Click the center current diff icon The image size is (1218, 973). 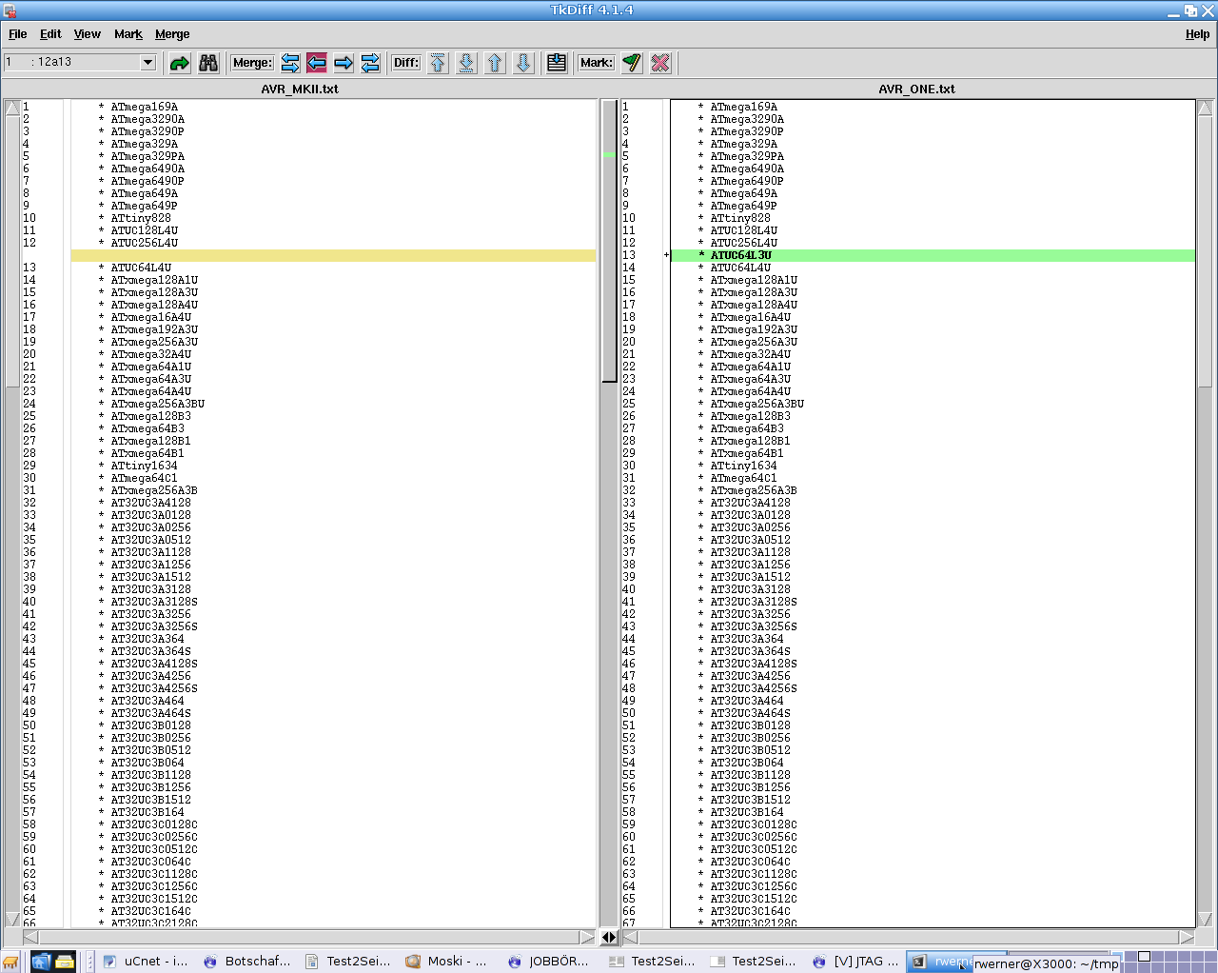pyautogui.click(x=557, y=63)
